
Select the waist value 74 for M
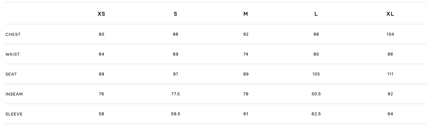click(x=246, y=54)
